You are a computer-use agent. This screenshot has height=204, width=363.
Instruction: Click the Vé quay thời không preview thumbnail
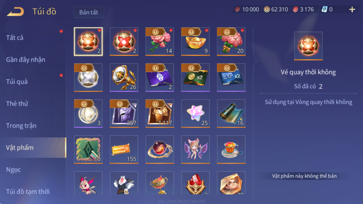308,46
